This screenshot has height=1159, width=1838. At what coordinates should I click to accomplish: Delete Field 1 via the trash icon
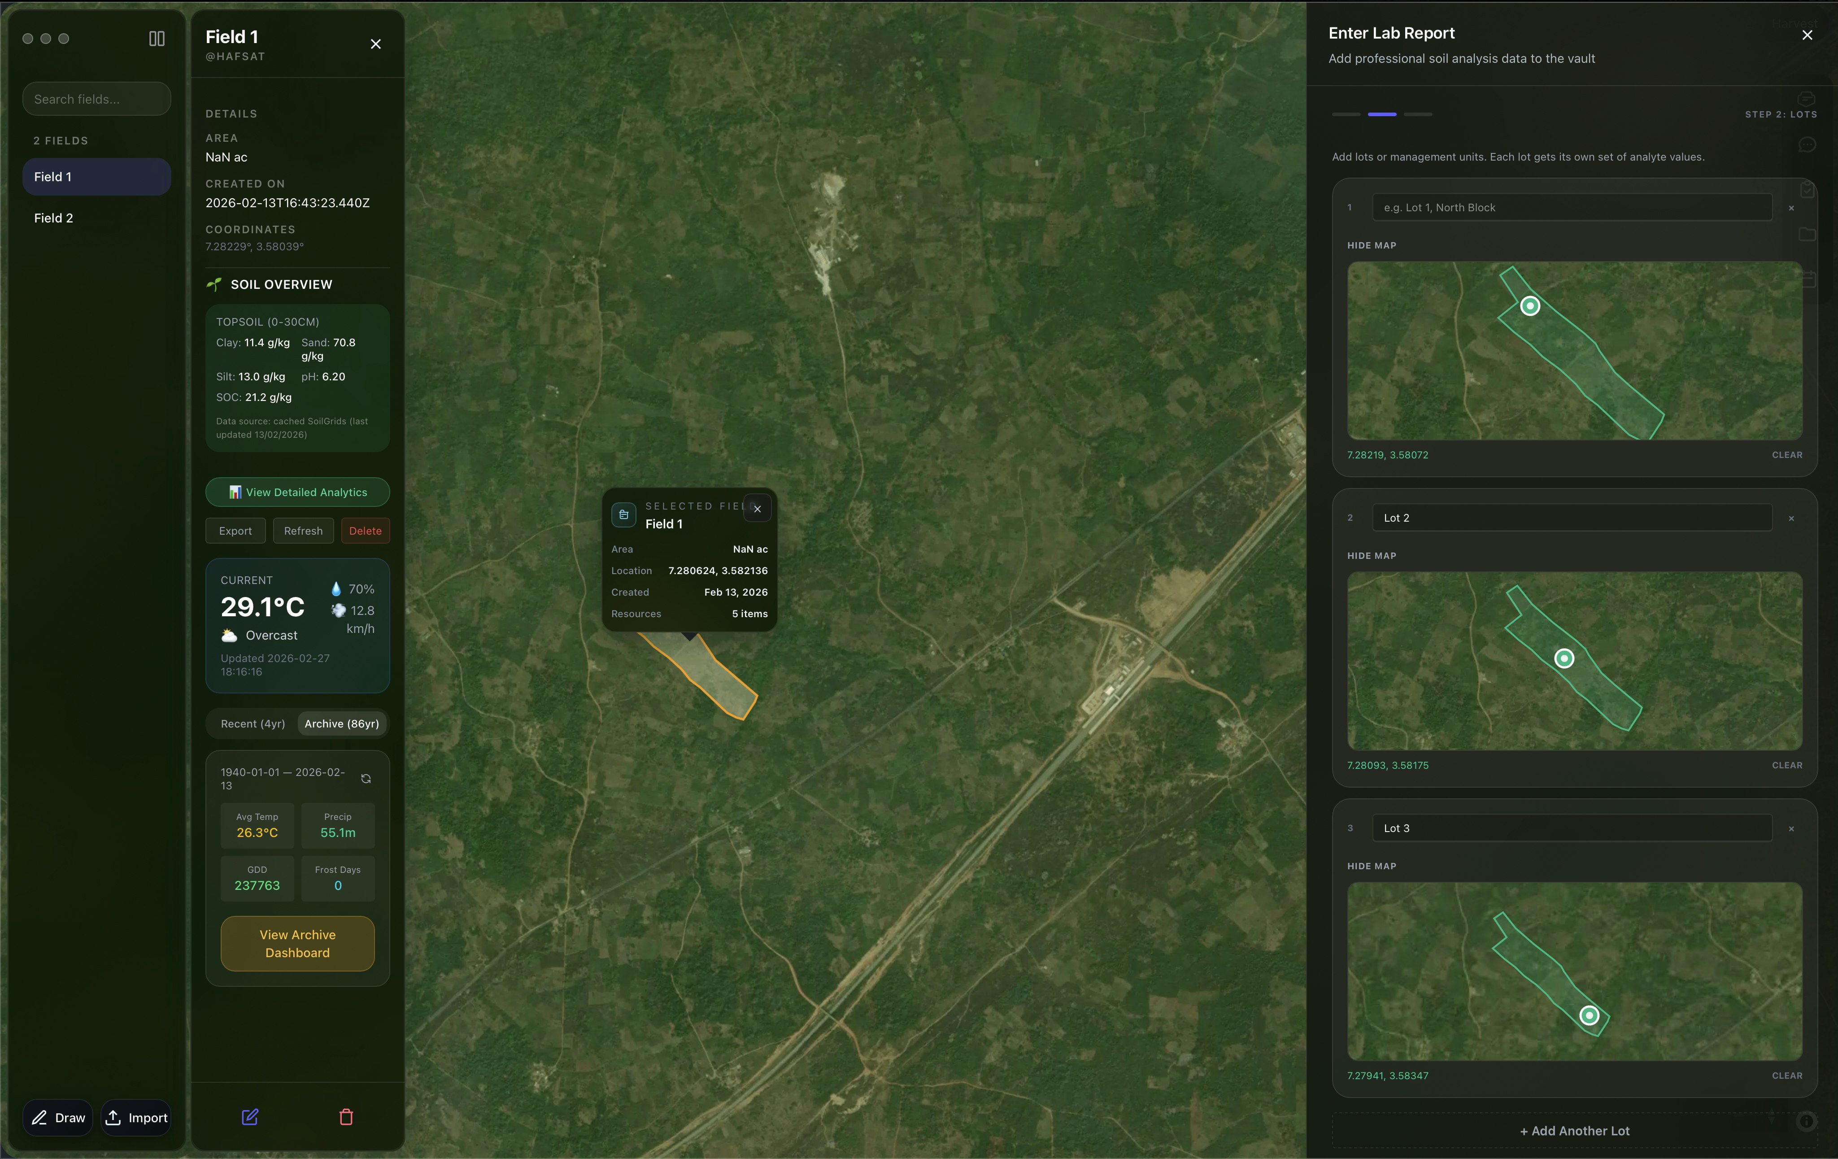346,1117
